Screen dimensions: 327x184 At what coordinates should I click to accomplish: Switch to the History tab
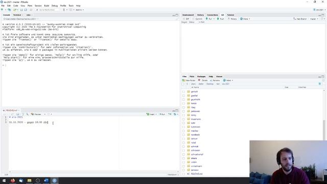(200, 15)
